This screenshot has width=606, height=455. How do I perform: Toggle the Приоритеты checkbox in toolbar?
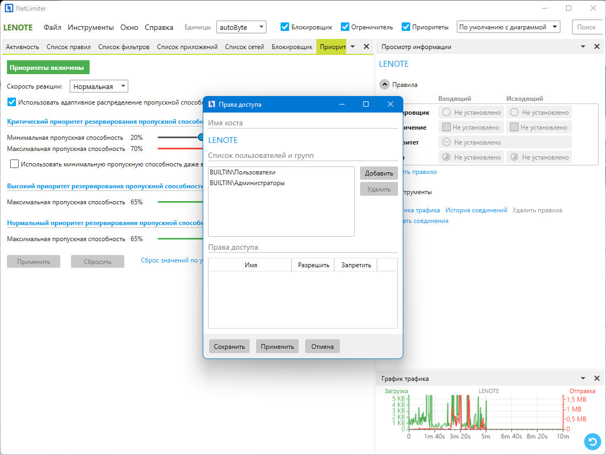(406, 27)
